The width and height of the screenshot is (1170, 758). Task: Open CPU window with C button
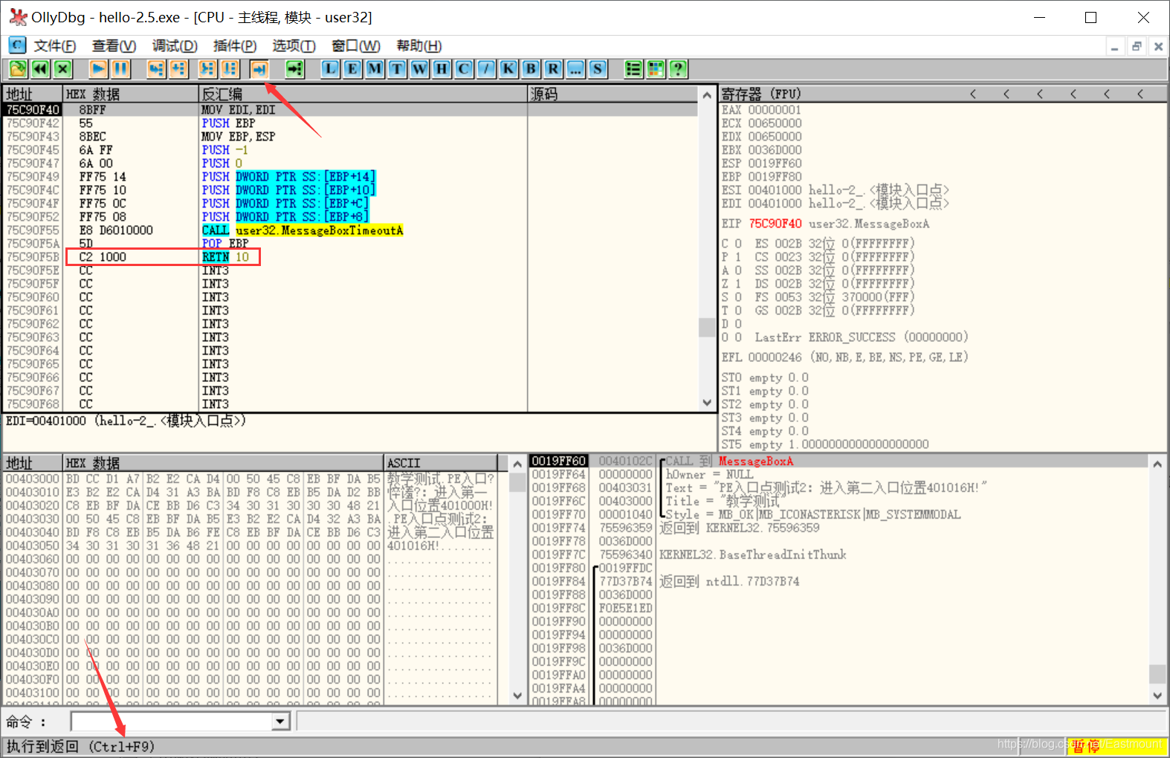tap(464, 69)
